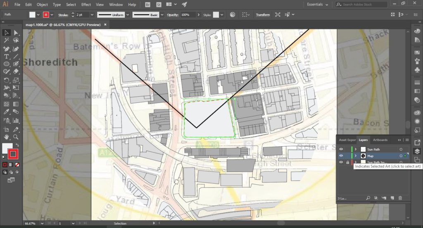The image size is (423, 228).
Task: Click the Transform button
Action: pyautogui.click(x=263, y=15)
